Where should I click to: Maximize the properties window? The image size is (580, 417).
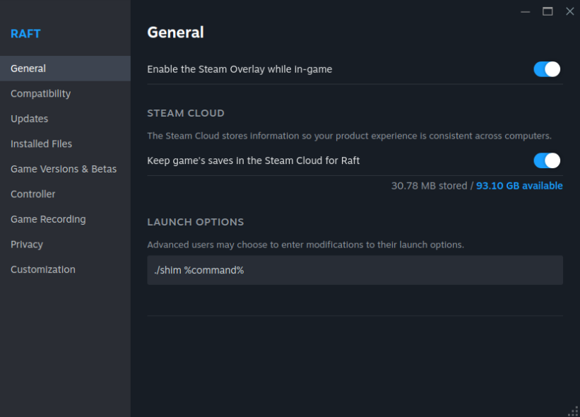(x=548, y=11)
